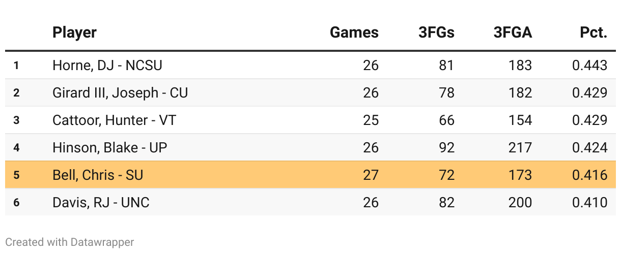
Task: Select the Girard III, Joseph - CU name
Action: coord(120,92)
